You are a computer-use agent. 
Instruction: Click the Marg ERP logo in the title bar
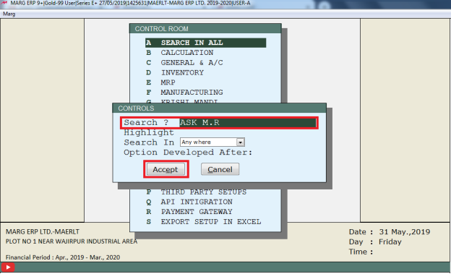pos(4,3)
